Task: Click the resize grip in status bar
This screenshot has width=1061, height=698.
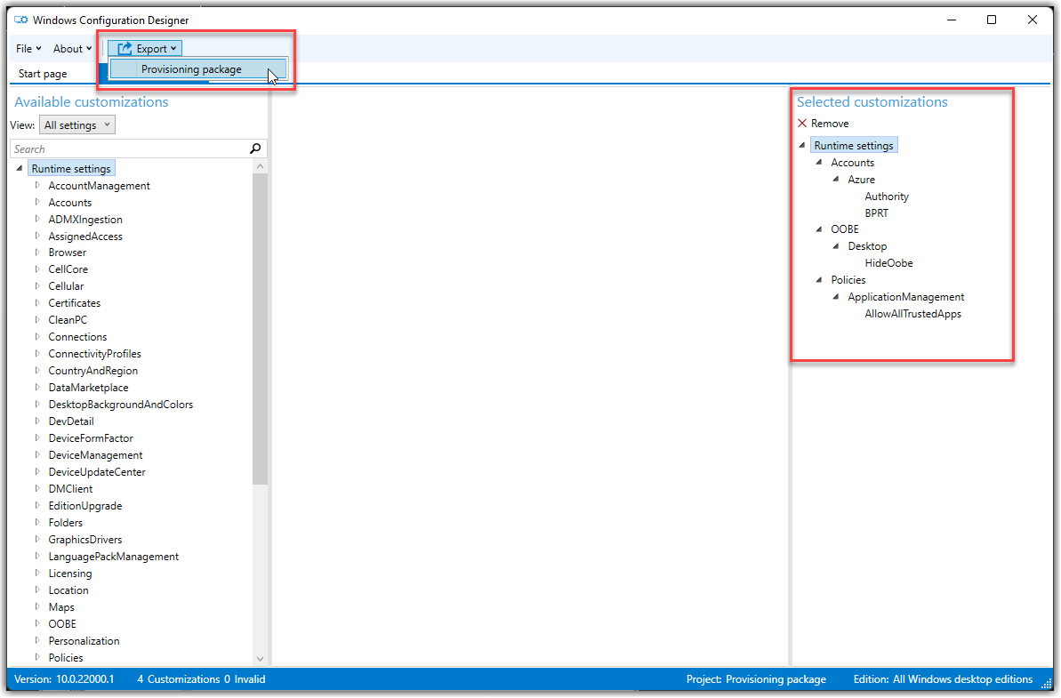Action: tap(1046, 684)
